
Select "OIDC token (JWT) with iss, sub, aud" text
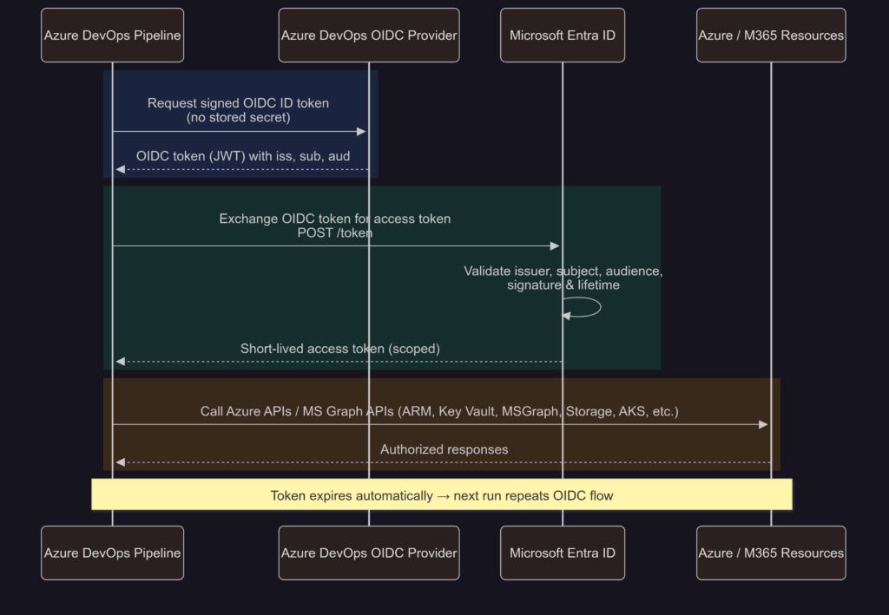pos(243,156)
